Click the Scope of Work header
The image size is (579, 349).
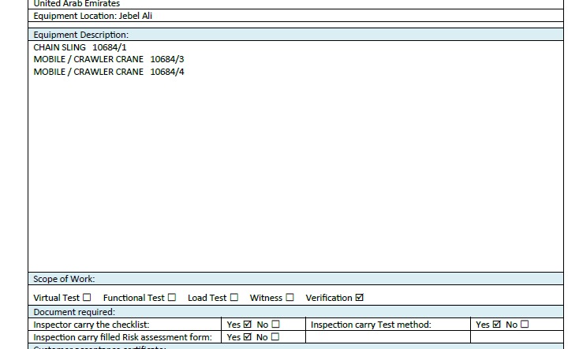(x=64, y=279)
